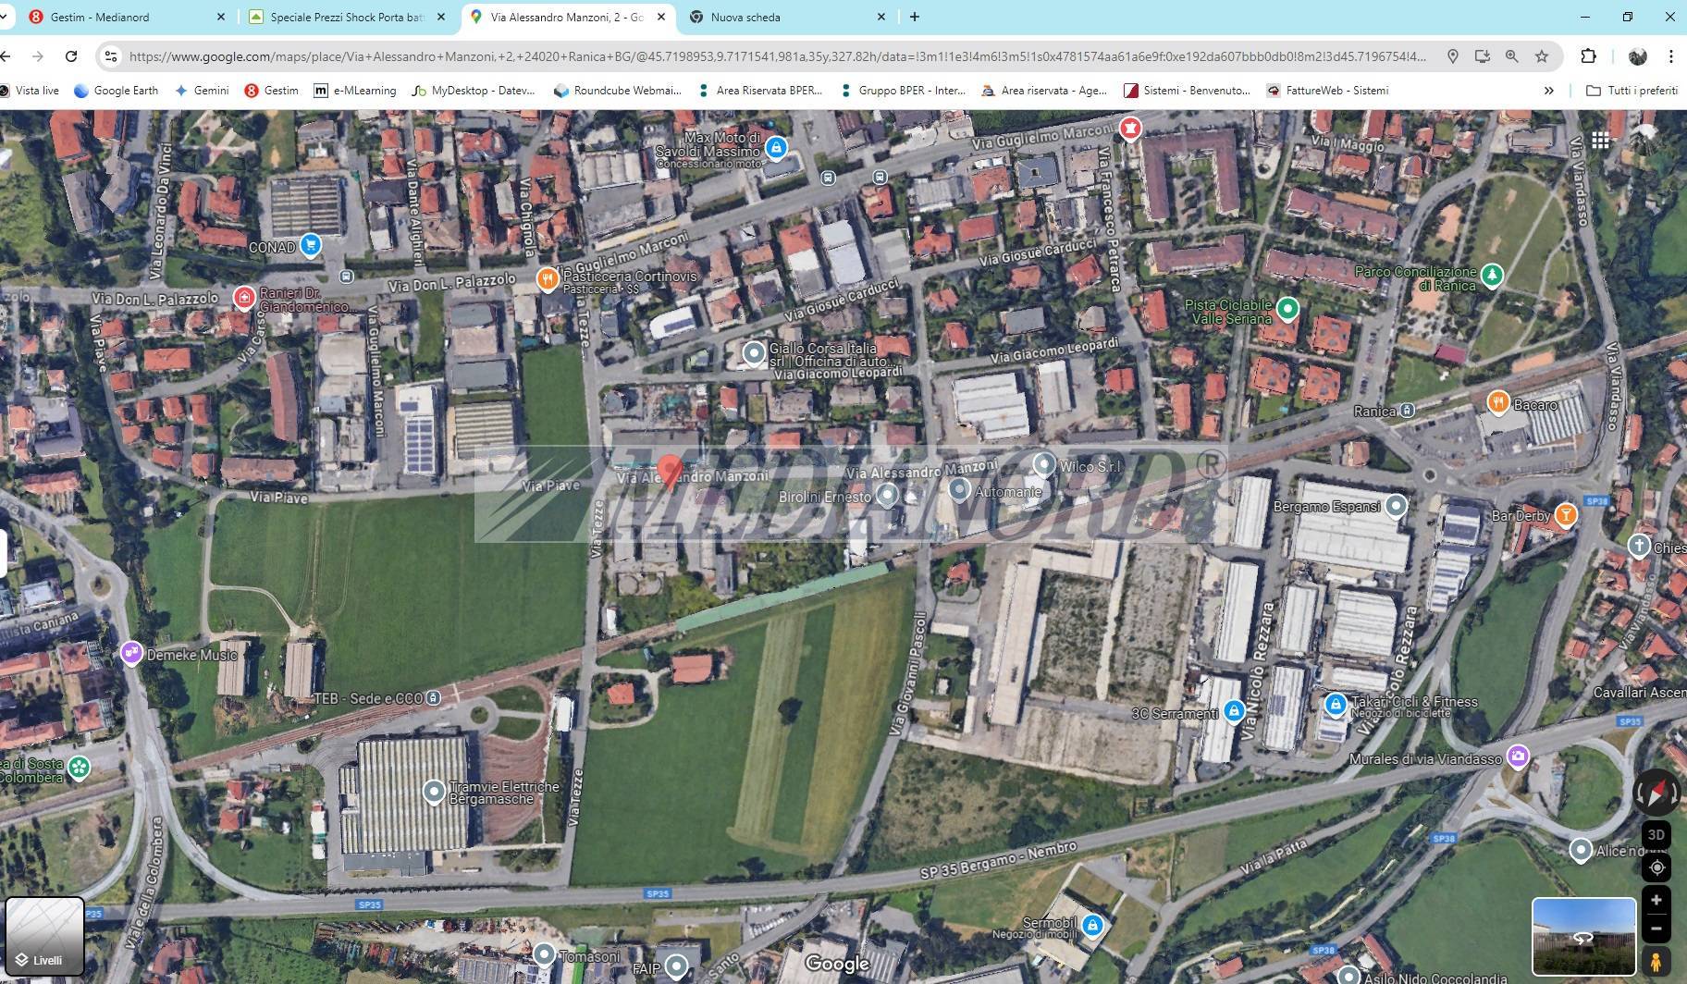Open the Chrome three-dot menu

coord(1670,56)
